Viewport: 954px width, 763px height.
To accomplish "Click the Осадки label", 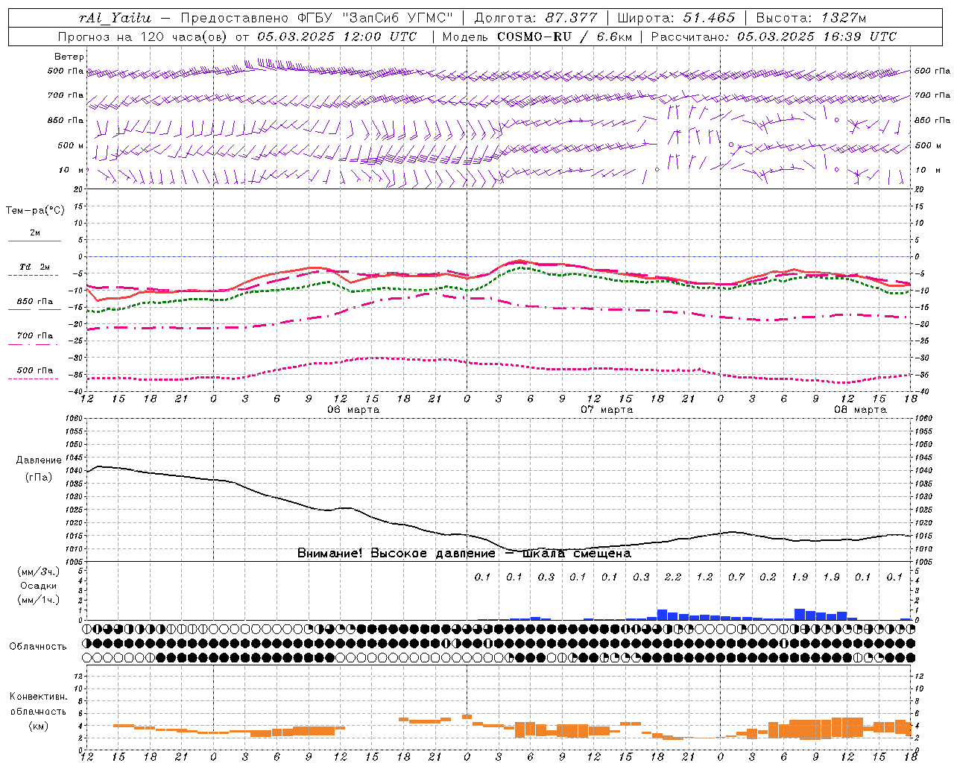I will (40, 586).
